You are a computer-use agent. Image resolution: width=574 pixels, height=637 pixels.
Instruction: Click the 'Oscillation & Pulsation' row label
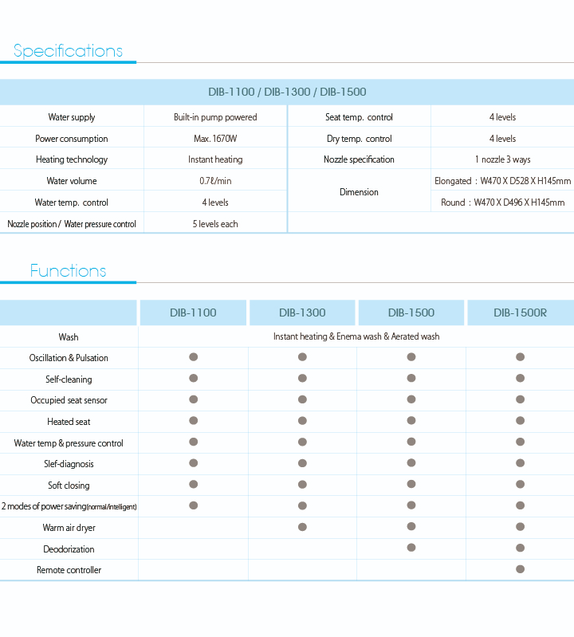69,358
